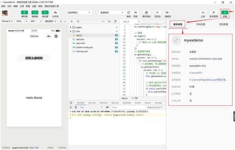Open the WiFi network dropdown

click(36, 21)
